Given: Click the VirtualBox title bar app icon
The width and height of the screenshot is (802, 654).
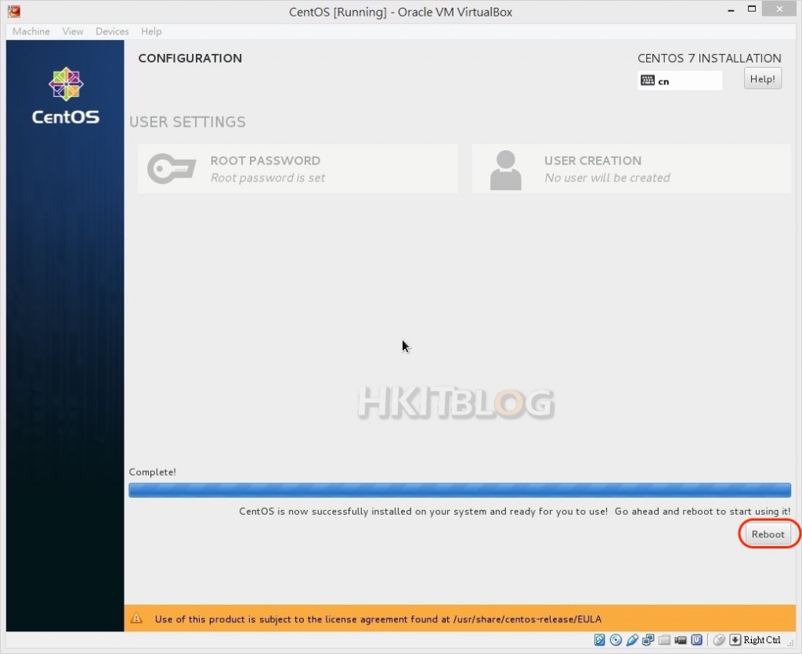Looking at the screenshot, I should 14,11.
